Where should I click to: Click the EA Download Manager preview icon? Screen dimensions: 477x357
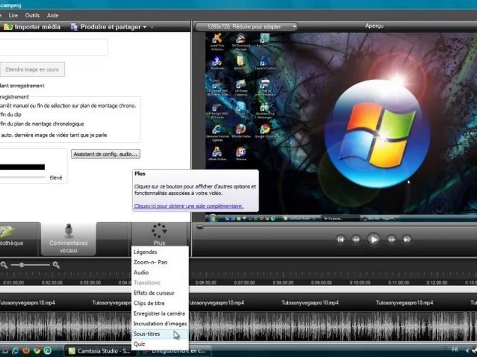point(241,41)
